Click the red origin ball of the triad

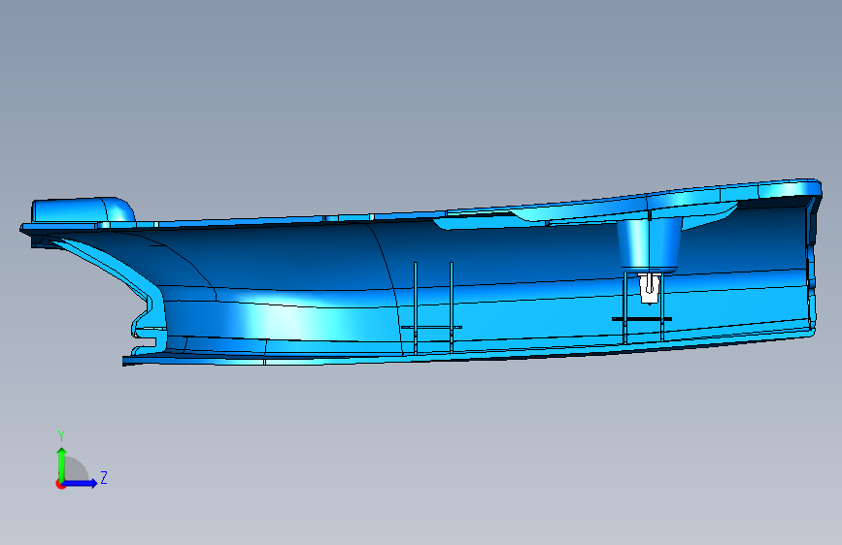coord(60,484)
